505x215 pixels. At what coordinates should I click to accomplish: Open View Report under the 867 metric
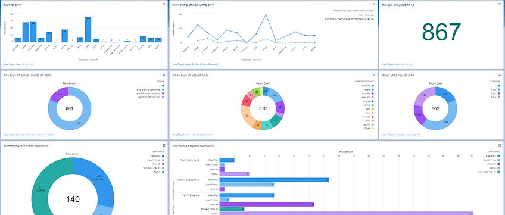tap(397, 64)
